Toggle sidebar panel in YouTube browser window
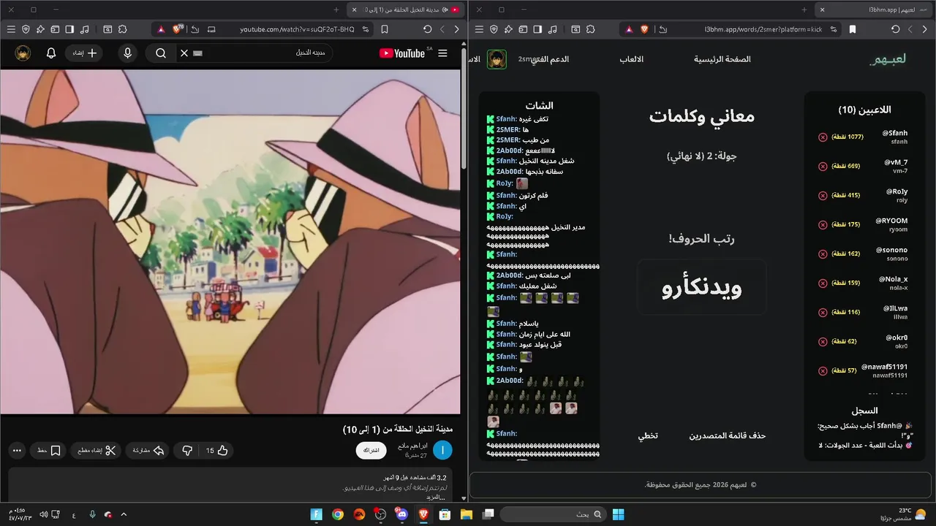This screenshot has height=526, width=936. click(x=69, y=29)
